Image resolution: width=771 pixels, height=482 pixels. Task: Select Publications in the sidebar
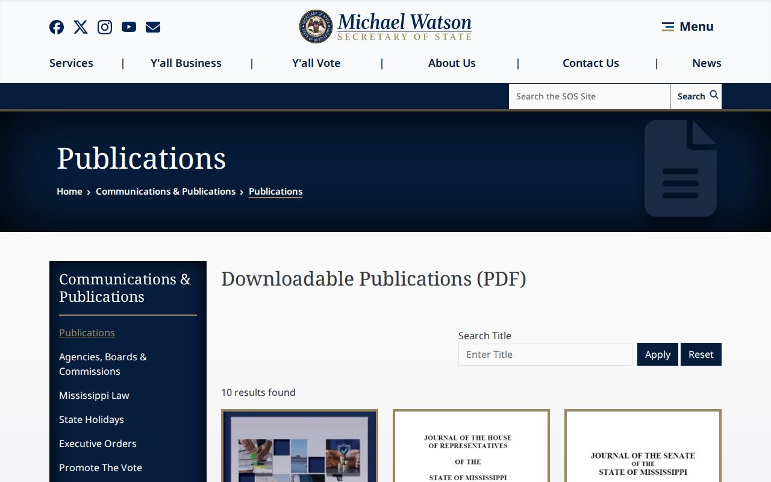[87, 333]
